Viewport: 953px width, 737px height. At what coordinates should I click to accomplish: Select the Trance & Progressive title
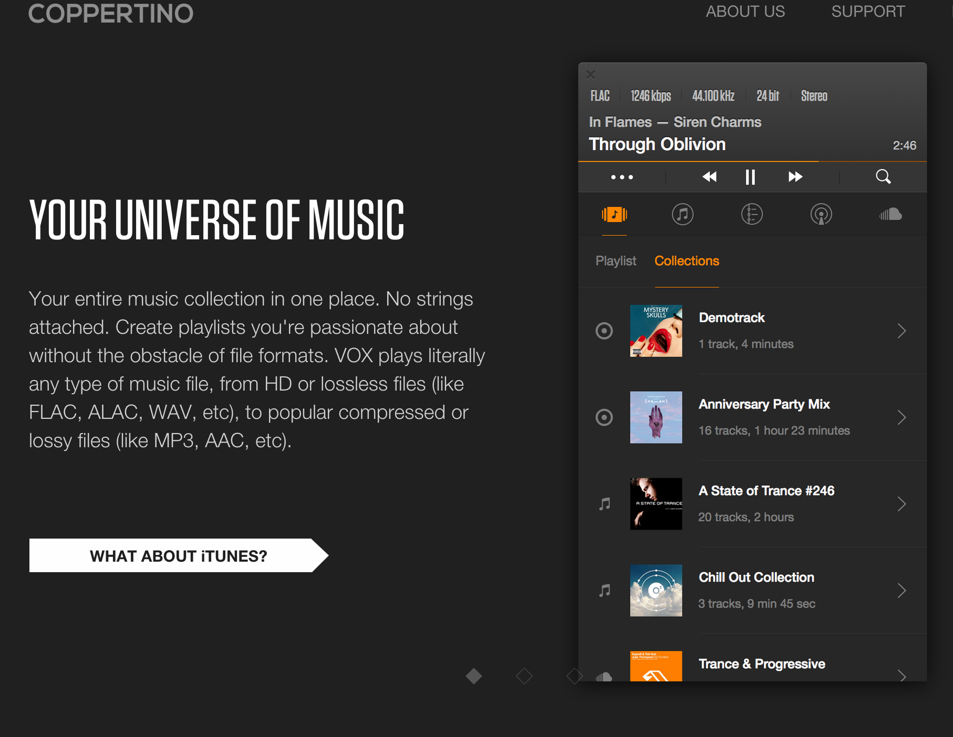click(x=762, y=664)
